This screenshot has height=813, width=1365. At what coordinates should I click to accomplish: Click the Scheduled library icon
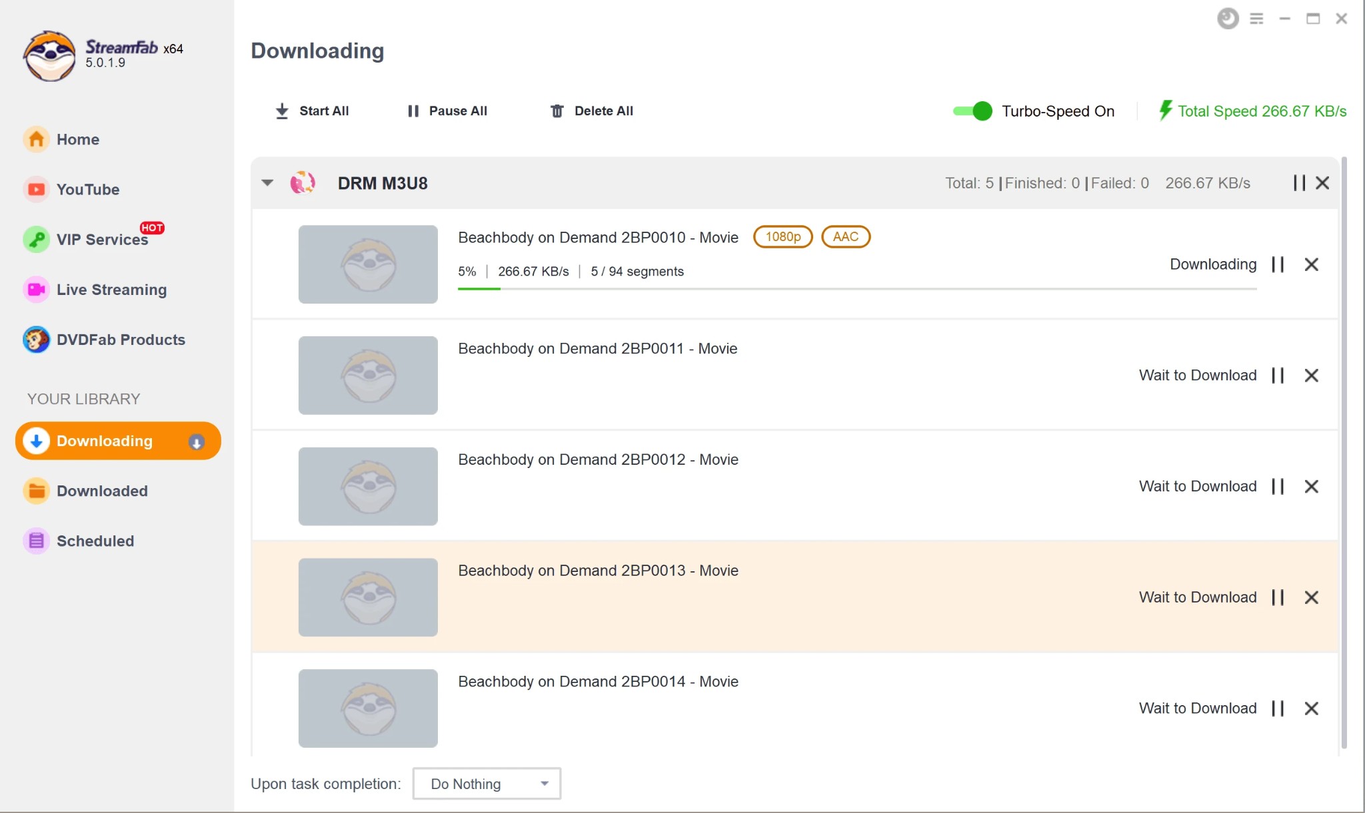[x=36, y=540]
